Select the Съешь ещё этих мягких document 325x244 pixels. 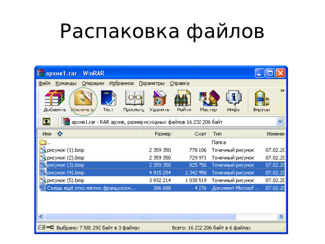coord(161,188)
